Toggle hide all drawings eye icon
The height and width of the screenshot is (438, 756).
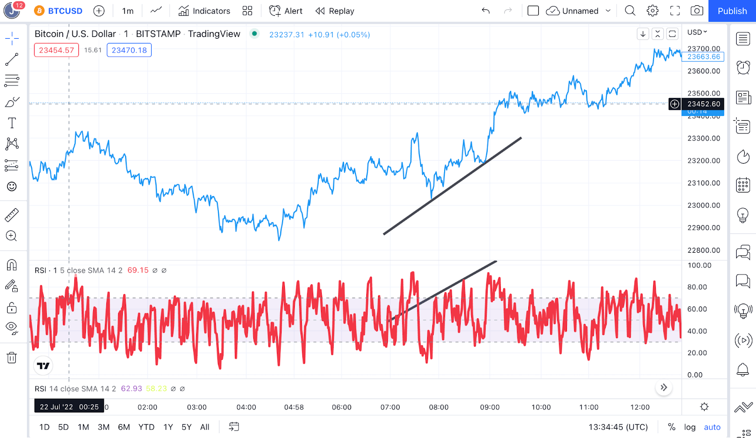[12, 328]
